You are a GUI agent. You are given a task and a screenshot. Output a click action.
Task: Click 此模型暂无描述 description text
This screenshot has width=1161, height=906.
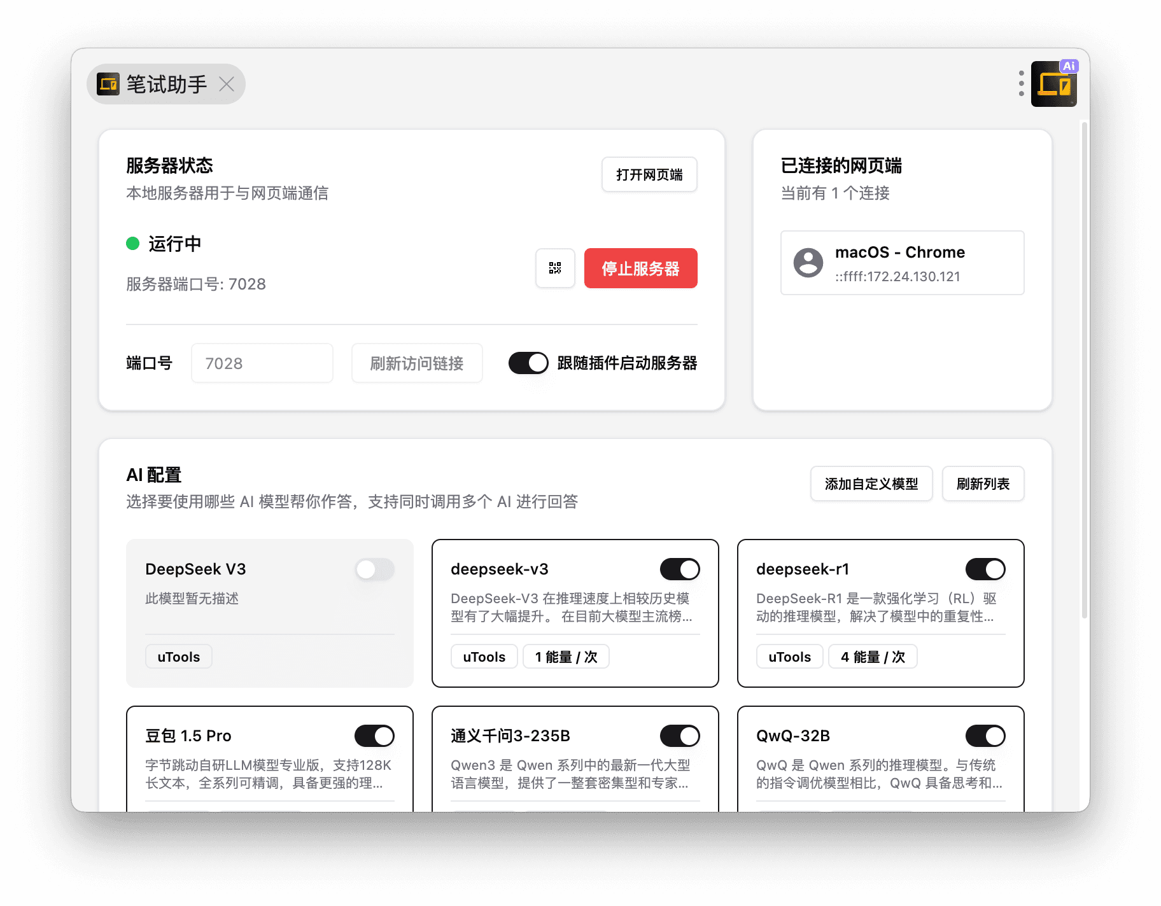[x=192, y=598]
